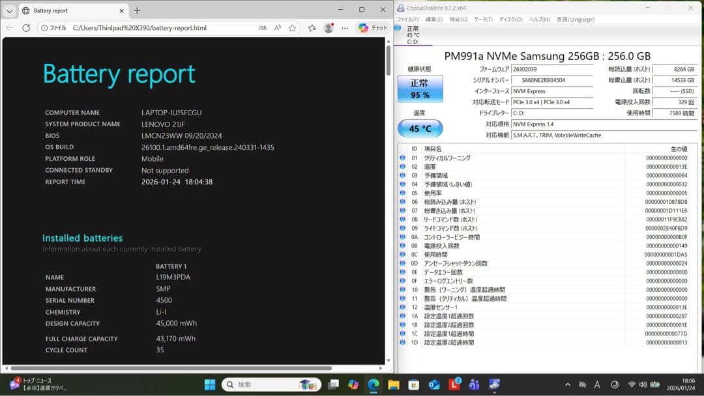Open the Edge three-dot settings menu
The height and width of the screenshot is (396, 704).
point(345,27)
